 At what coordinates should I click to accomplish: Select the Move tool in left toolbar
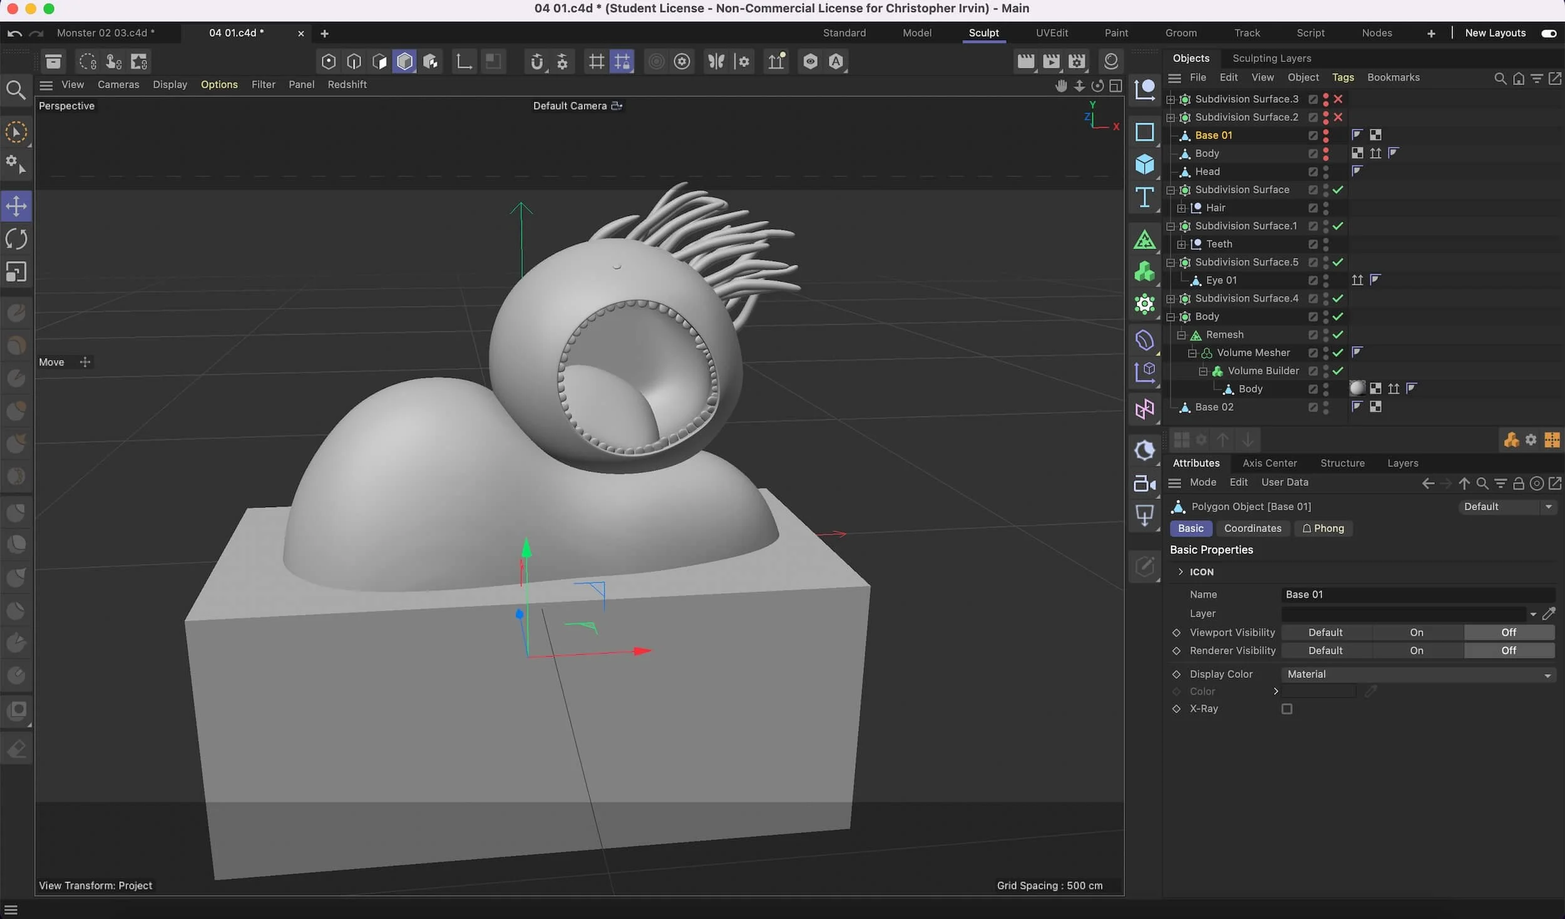point(16,206)
